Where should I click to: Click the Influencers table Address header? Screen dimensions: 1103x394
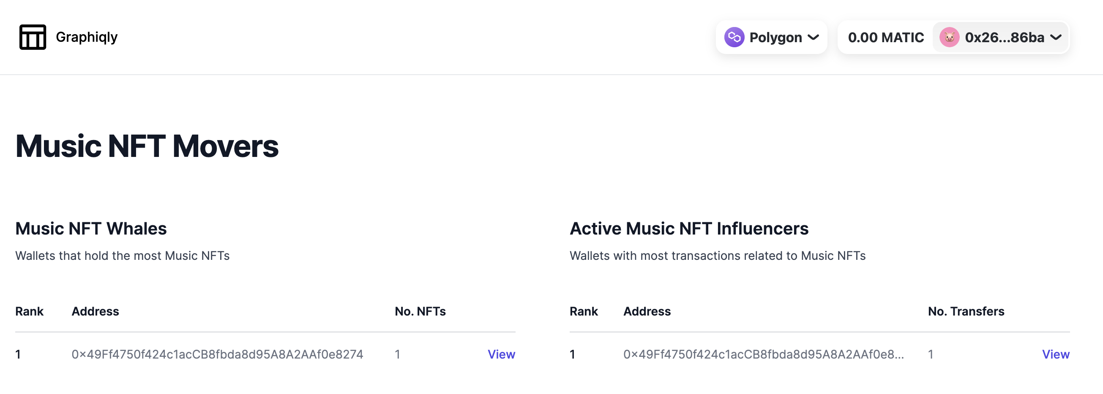pos(647,311)
